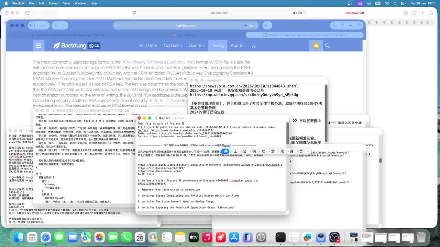Screen dimensions: 440x247
Task: Mute audio in the baeldung.com address bar
Action: click(245, 25)
